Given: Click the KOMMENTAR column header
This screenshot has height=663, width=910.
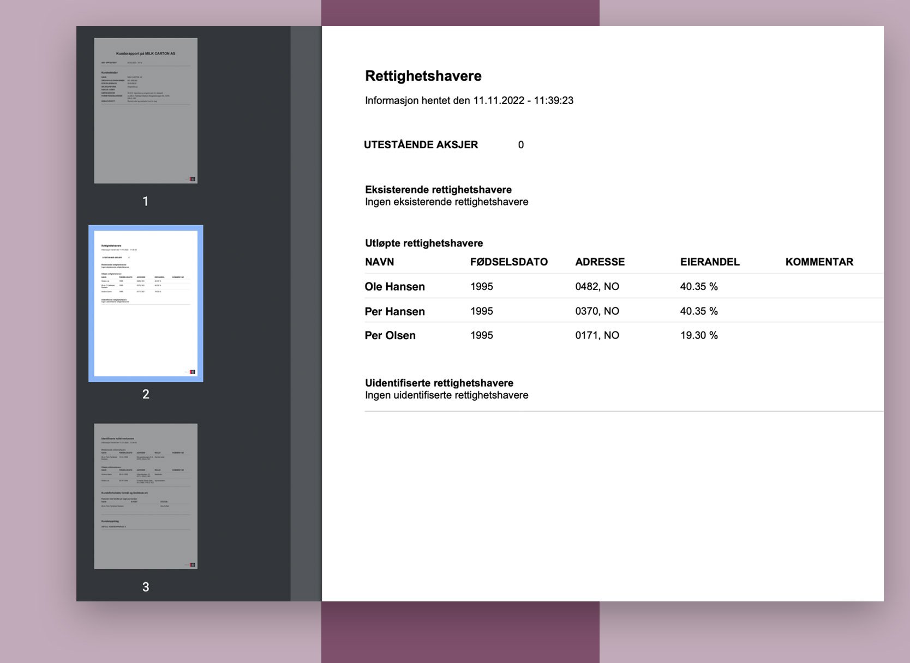Looking at the screenshot, I should 819,262.
